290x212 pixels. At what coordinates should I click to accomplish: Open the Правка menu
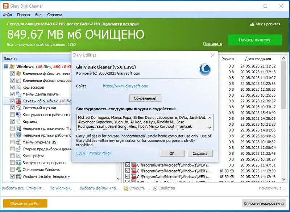24,15
